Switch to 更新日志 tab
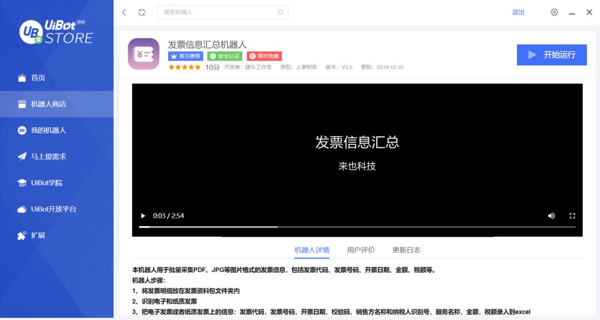The height and width of the screenshot is (320, 600). tap(406, 250)
